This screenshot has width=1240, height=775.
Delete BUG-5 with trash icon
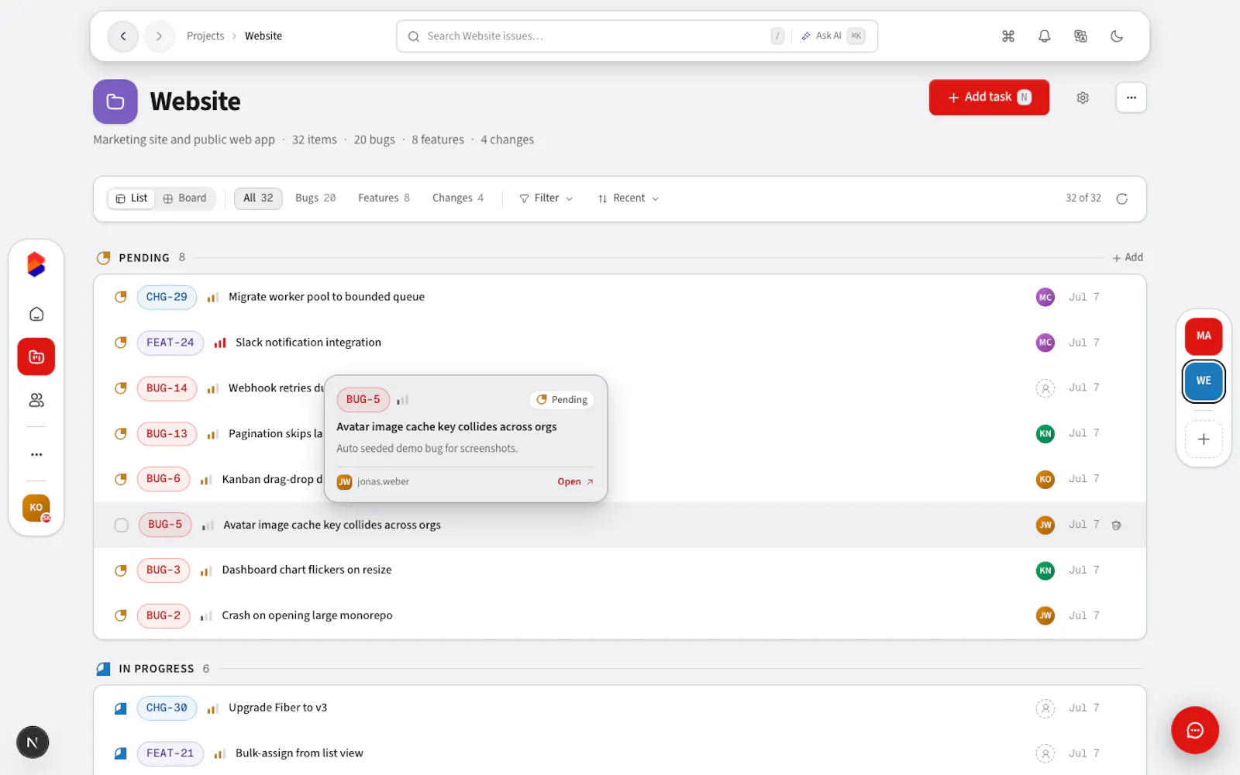pyautogui.click(x=1117, y=525)
